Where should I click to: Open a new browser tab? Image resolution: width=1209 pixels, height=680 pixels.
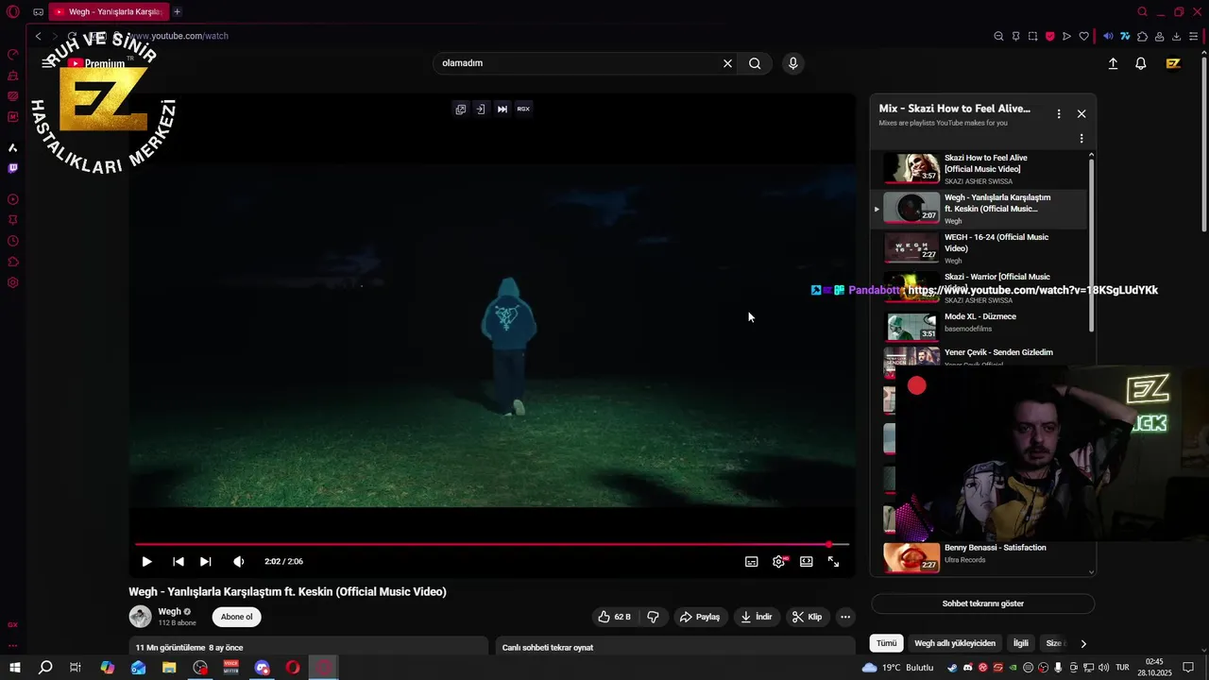(x=177, y=11)
